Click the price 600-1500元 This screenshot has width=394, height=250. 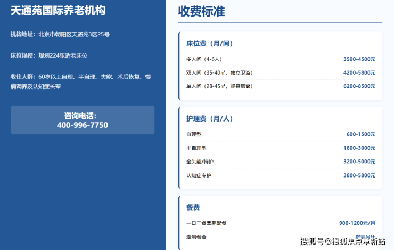[x=361, y=134]
